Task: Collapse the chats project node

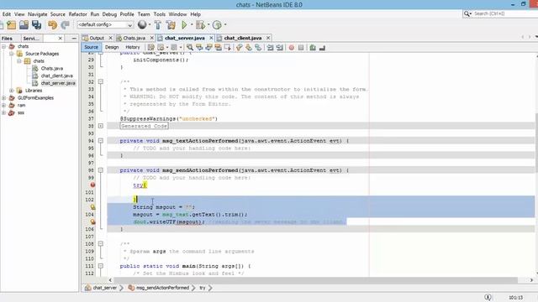Action: coord(3,46)
